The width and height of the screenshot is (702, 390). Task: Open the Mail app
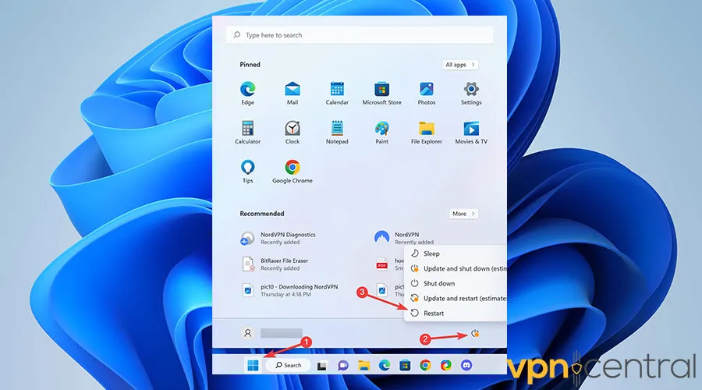click(292, 93)
